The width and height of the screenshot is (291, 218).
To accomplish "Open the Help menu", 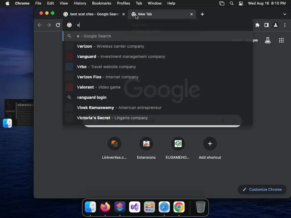I will (171, 3).
